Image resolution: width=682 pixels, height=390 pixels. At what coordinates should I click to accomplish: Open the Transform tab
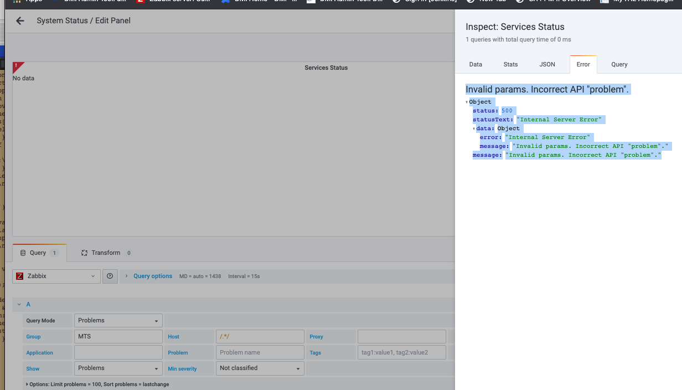pos(106,253)
